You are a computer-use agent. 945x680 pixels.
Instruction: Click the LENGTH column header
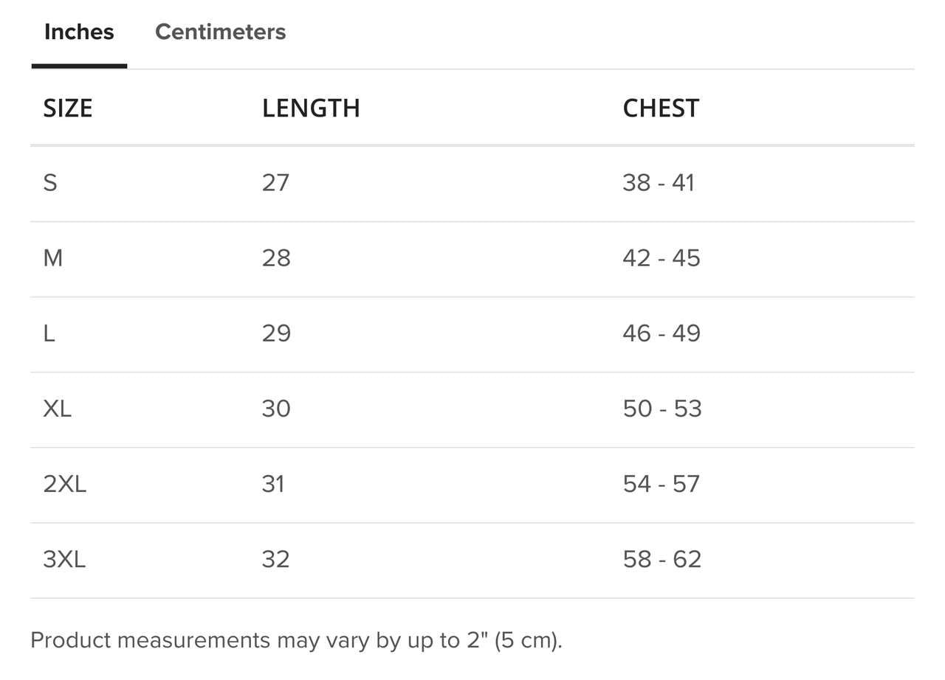pyautogui.click(x=311, y=108)
